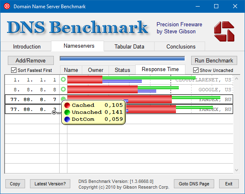Click status circle icon for 1.1.1.1
Screen dimensions: 245x194
click(x=63, y=79)
